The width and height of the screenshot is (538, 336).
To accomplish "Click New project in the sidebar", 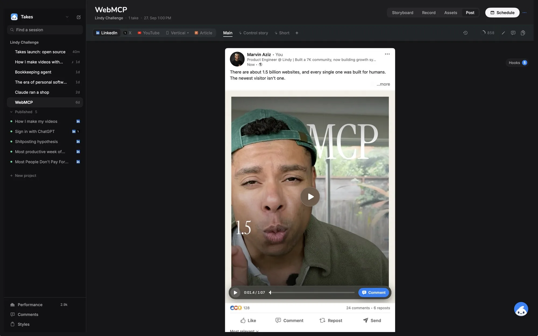I will (23, 176).
